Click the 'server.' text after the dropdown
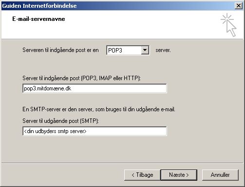245x187 pixels. point(163,50)
